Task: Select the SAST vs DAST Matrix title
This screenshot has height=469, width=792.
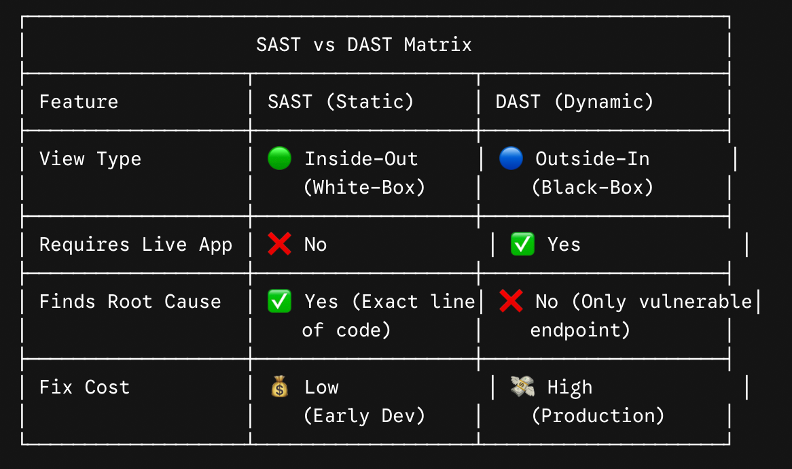Action: (x=363, y=44)
